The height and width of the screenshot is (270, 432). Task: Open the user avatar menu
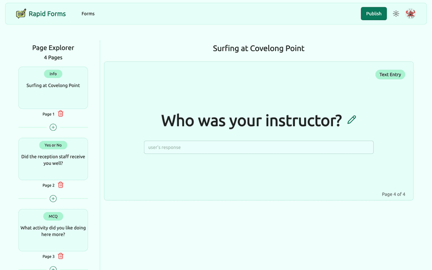coord(411,14)
